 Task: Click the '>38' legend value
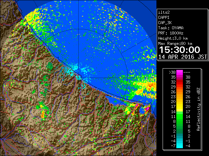[x=172, y=72]
